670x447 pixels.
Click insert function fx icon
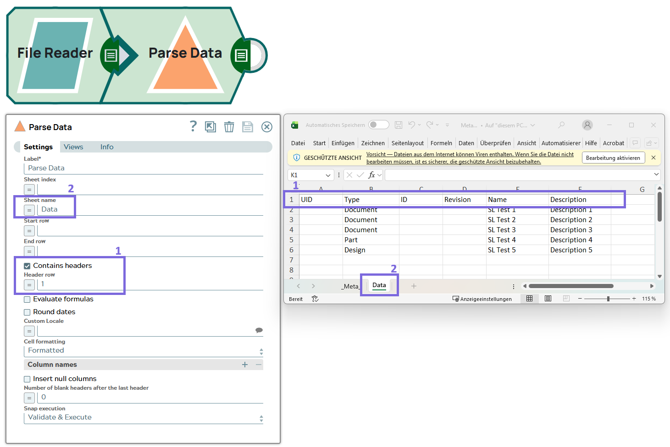372,175
